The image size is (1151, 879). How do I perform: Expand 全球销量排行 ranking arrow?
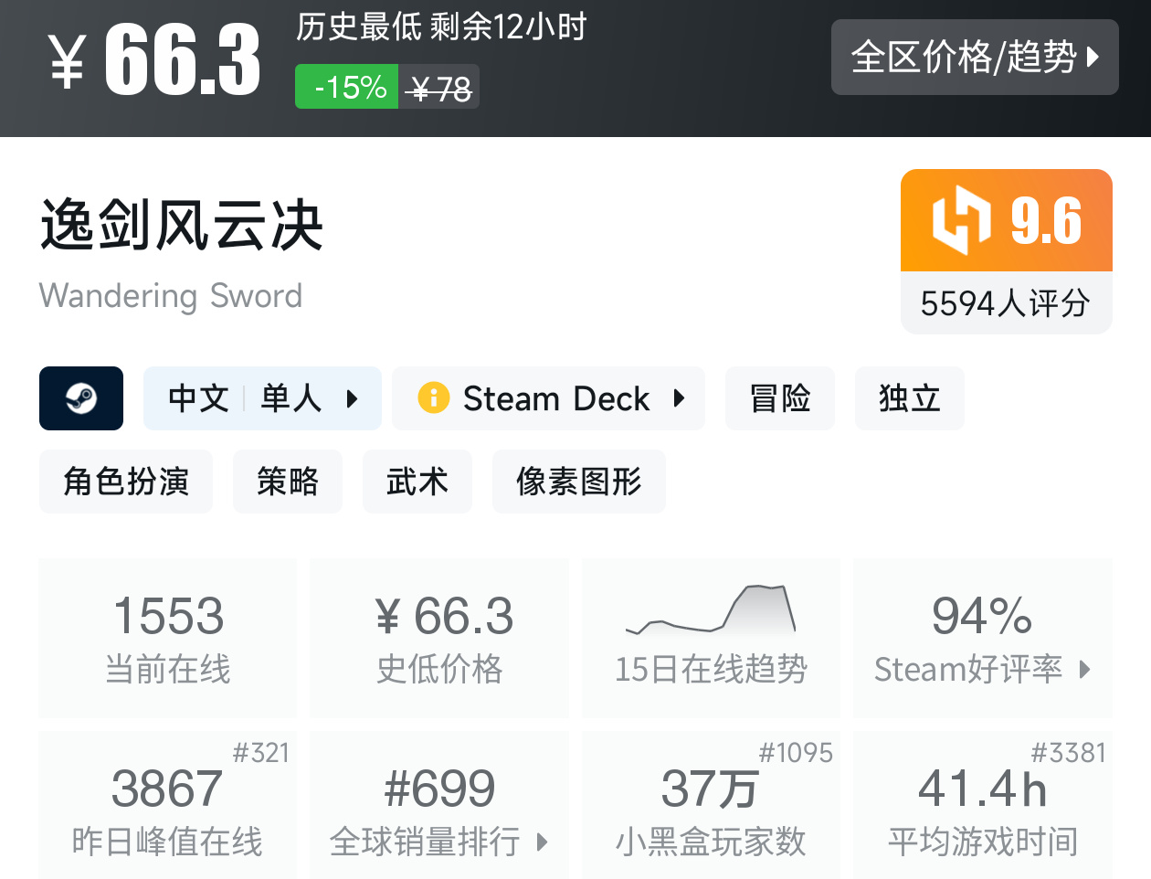(x=542, y=842)
